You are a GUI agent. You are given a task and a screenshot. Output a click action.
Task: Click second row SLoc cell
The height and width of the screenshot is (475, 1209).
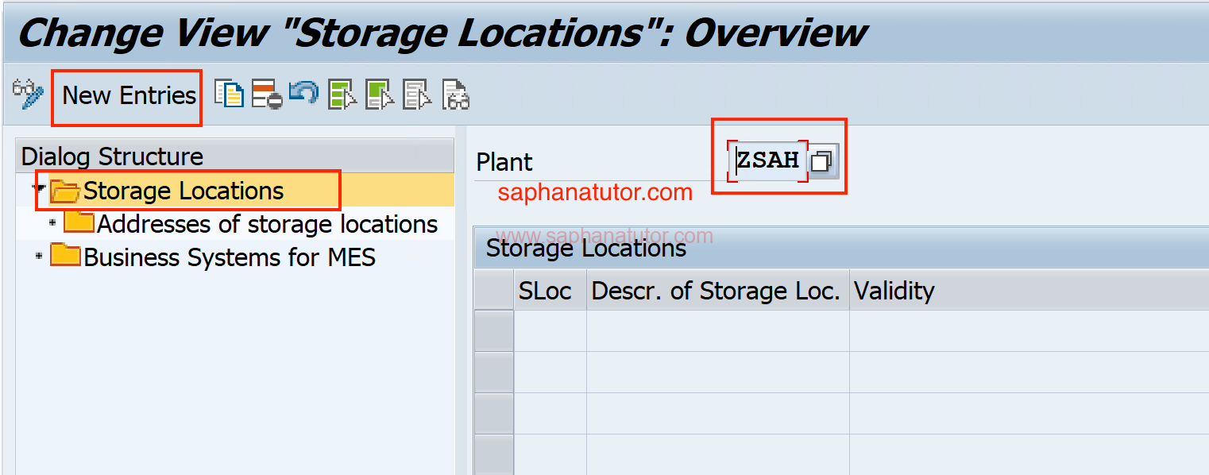pyautogui.click(x=550, y=372)
